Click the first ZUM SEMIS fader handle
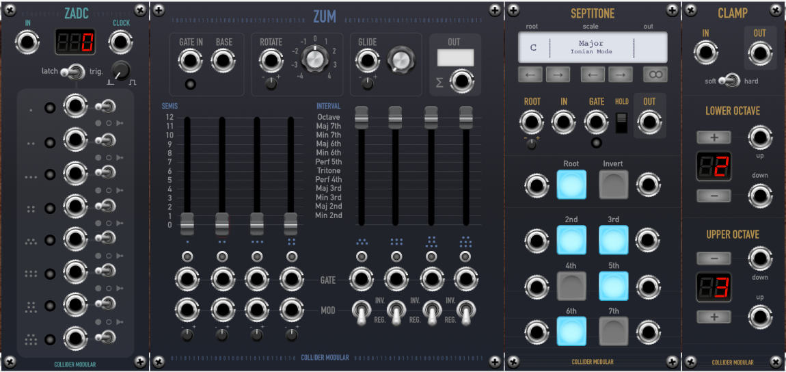 (x=187, y=224)
